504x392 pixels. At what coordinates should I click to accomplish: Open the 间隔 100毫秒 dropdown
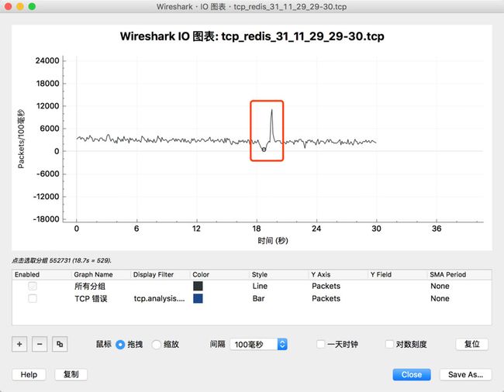[x=259, y=344]
